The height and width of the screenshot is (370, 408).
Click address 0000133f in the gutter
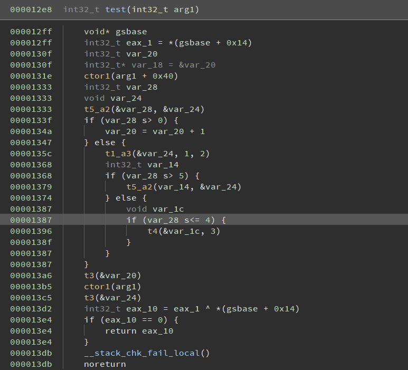[31, 120]
